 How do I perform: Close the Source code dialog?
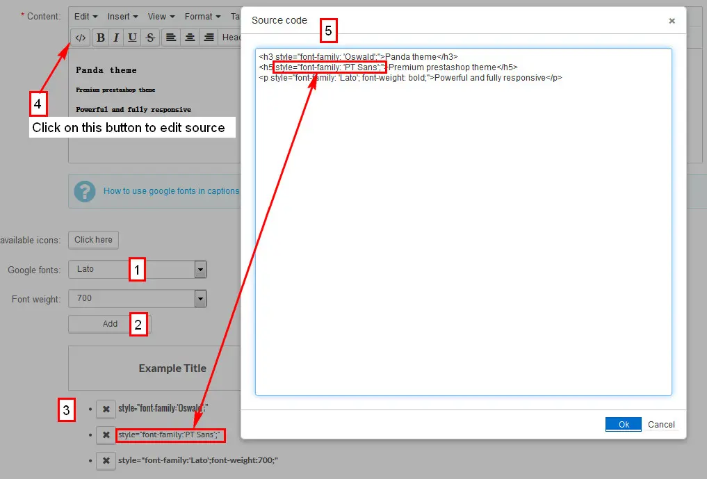tap(672, 21)
